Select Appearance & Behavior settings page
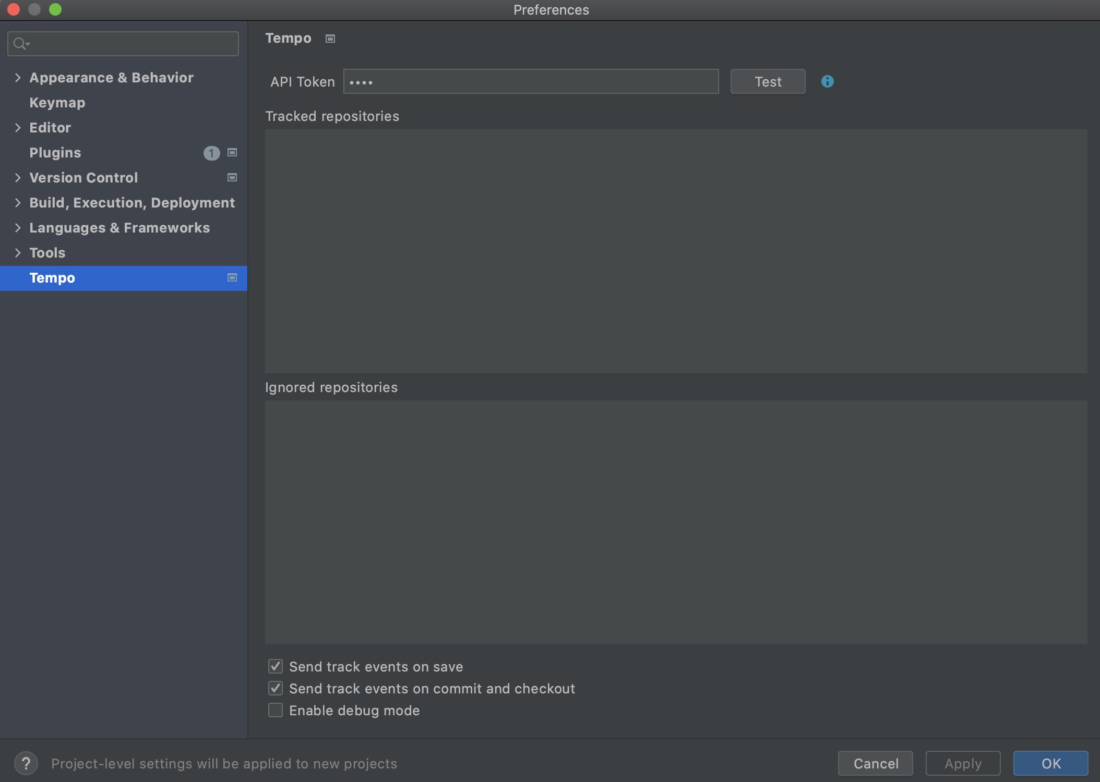The height and width of the screenshot is (782, 1100). tap(111, 77)
